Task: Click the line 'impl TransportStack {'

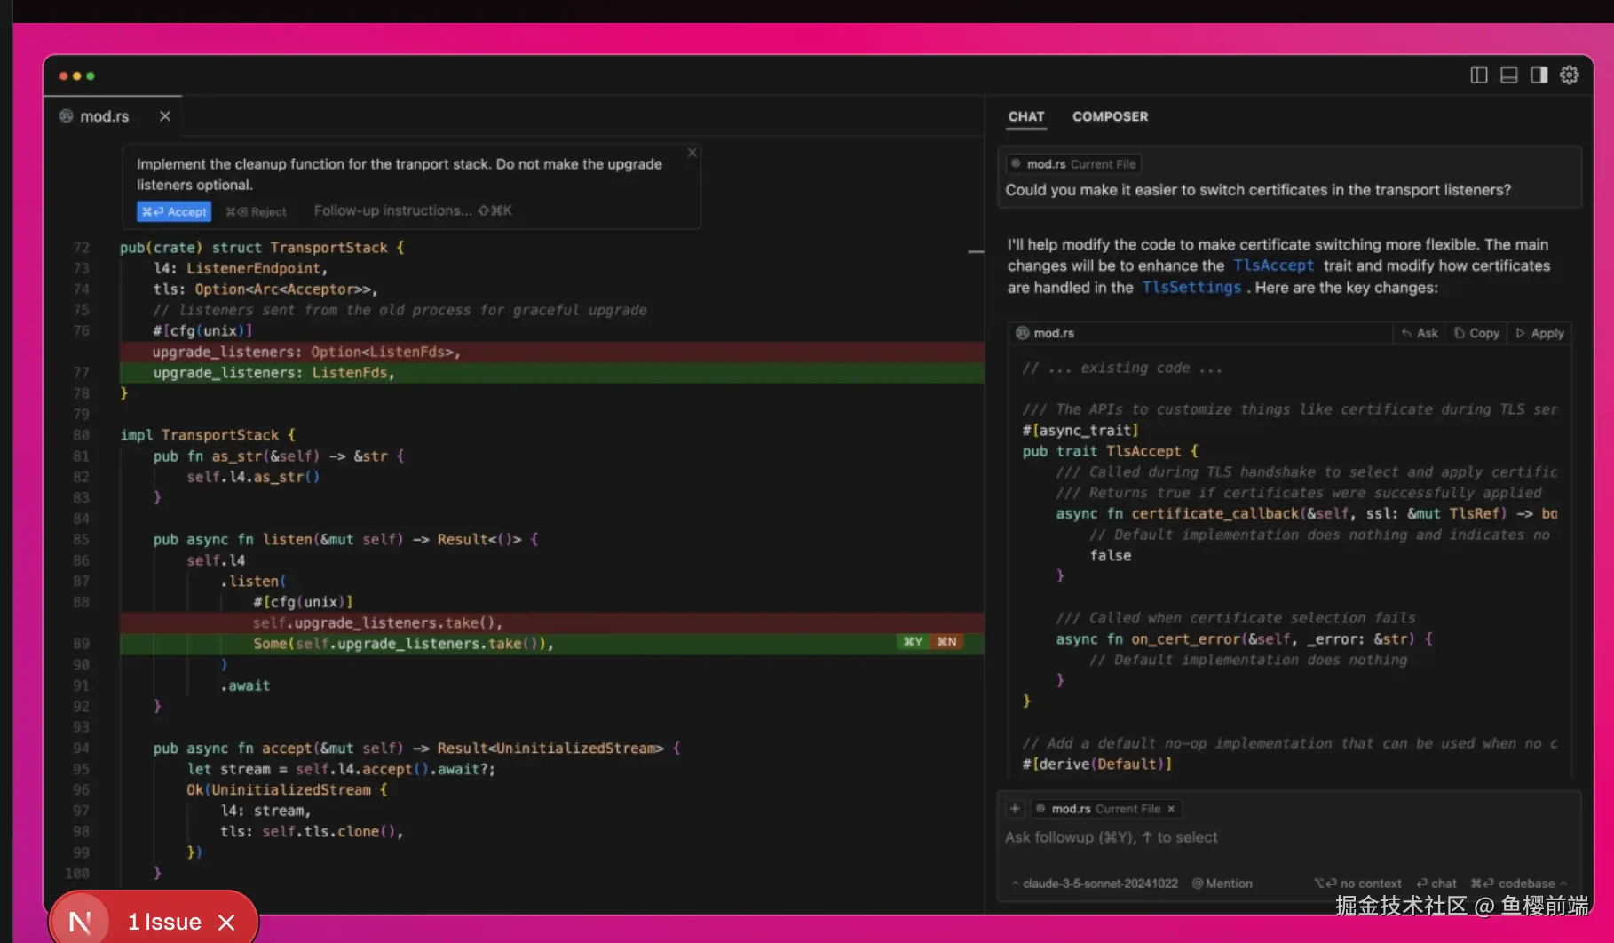Action: tap(208, 435)
